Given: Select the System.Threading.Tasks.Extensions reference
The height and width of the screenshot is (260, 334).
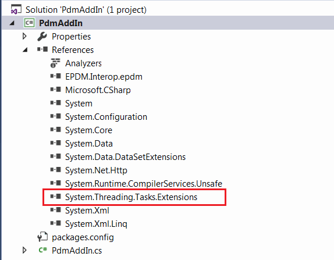Looking at the screenshot, I should tap(131, 197).
